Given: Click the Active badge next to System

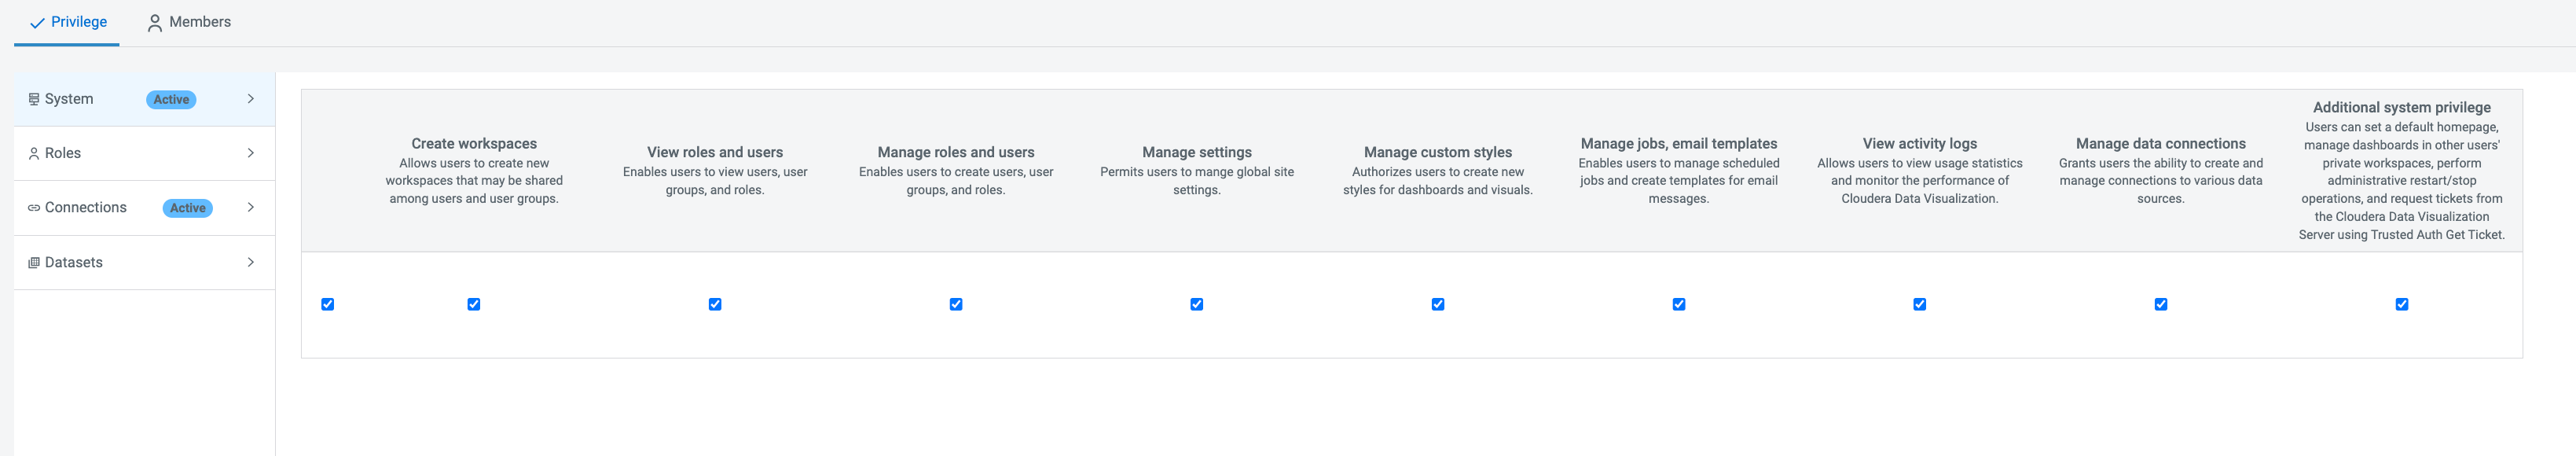Looking at the screenshot, I should click(x=171, y=100).
